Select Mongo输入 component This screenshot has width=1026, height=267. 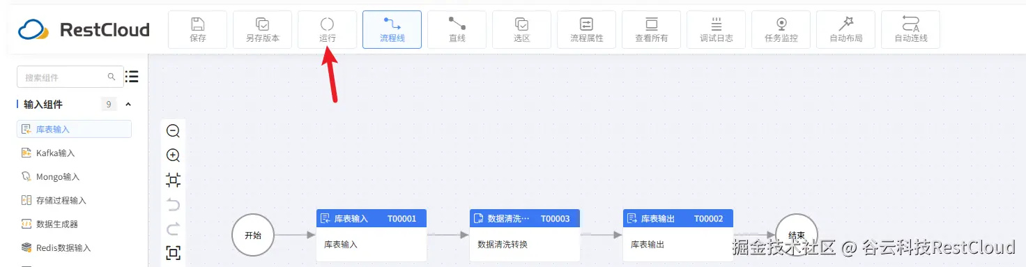tap(74, 176)
